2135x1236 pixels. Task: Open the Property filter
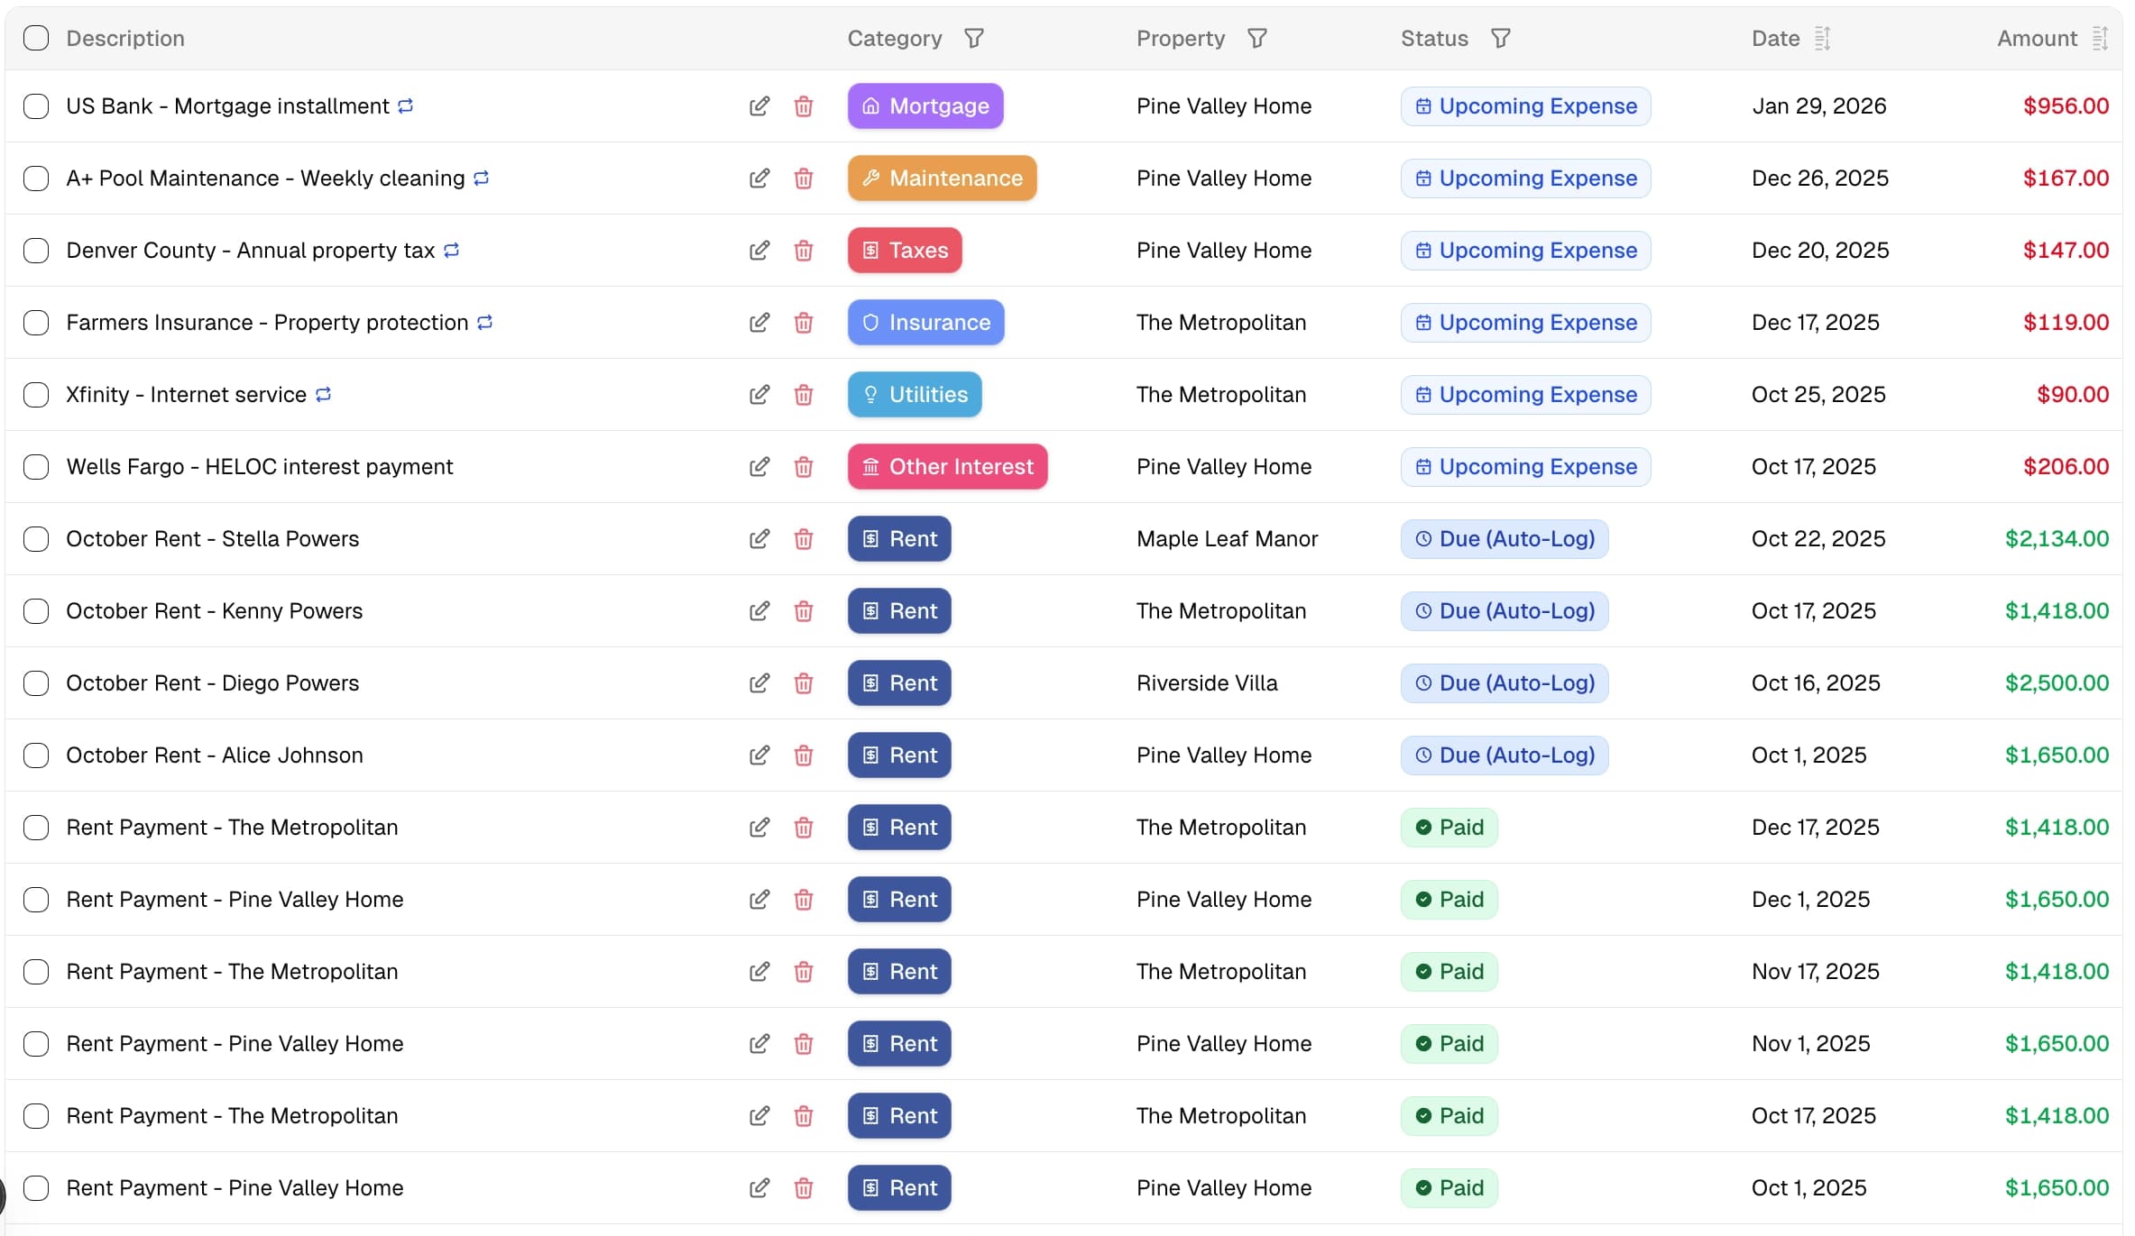(1256, 38)
